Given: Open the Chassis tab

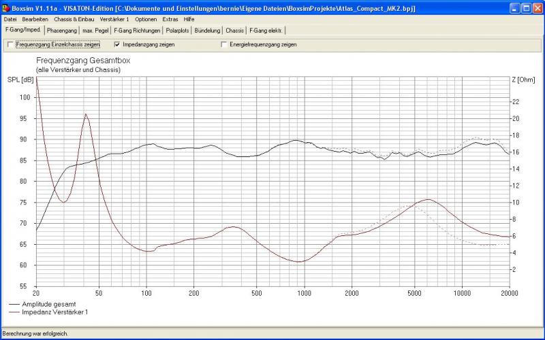Looking at the screenshot, I should (x=234, y=31).
